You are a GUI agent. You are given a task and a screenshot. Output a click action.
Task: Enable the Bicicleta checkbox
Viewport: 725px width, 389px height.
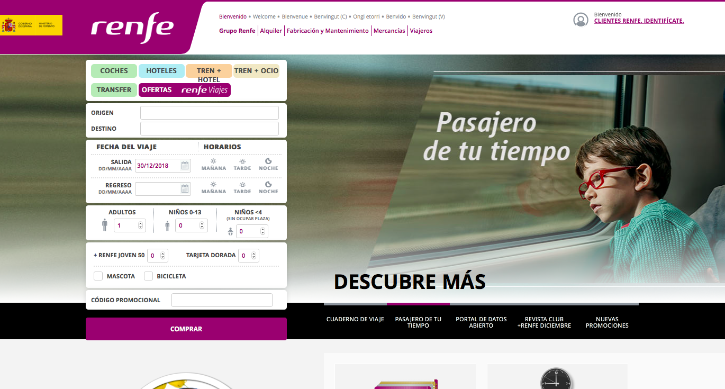[x=149, y=276]
